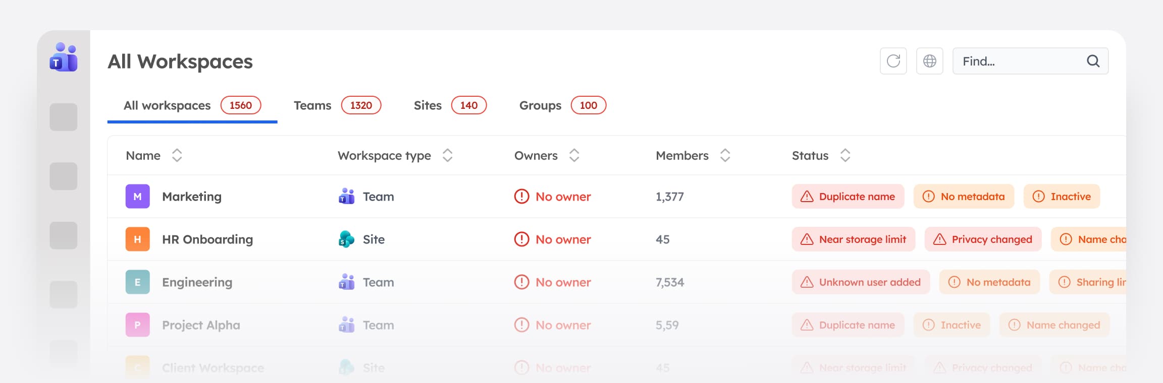Screen dimensions: 1163x383
Task: Sort by Workspace type column
Action: tap(447, 155)
